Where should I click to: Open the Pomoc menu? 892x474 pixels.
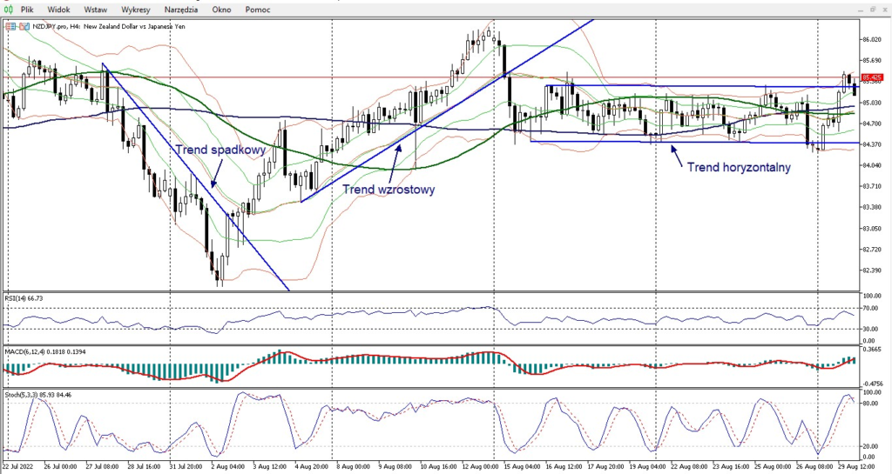coord(260,10)
